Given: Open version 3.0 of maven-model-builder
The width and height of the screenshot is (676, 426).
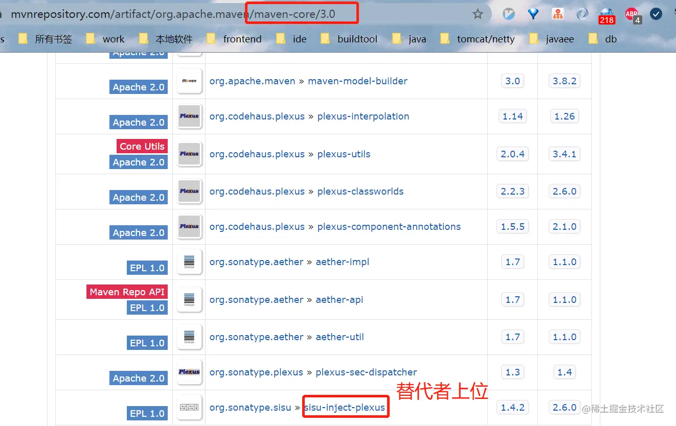Looking at the screenshot, I should [x=512, y=81].
